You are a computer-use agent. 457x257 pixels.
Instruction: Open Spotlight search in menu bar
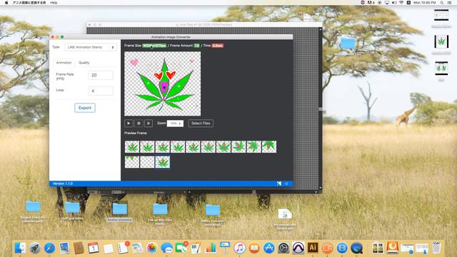click(x=442, y=2)
